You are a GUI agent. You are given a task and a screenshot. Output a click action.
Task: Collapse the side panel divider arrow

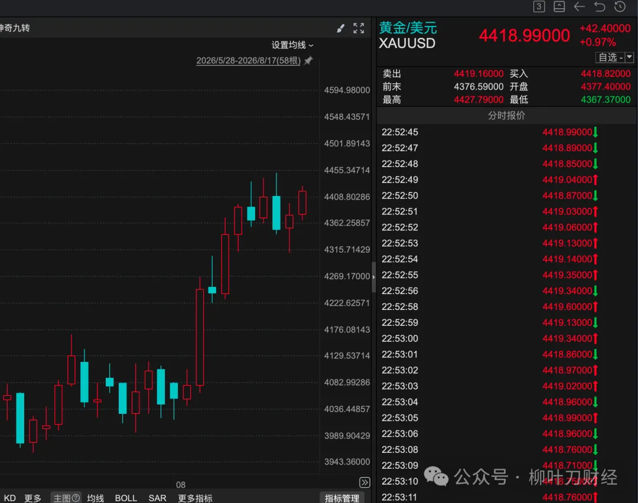tap(373, 277)
